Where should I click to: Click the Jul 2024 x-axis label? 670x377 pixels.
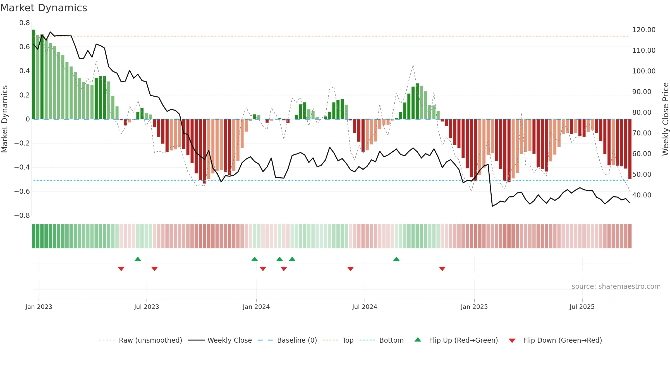365,307
